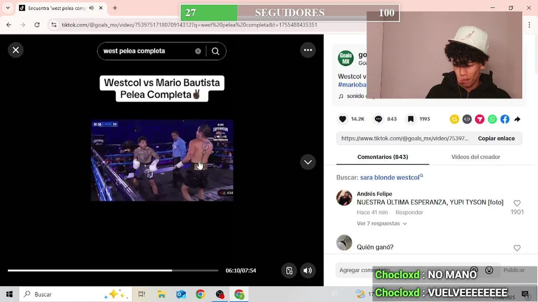Click the browser back arrow
The image size is (538, 302).
[x=9, y=25]
